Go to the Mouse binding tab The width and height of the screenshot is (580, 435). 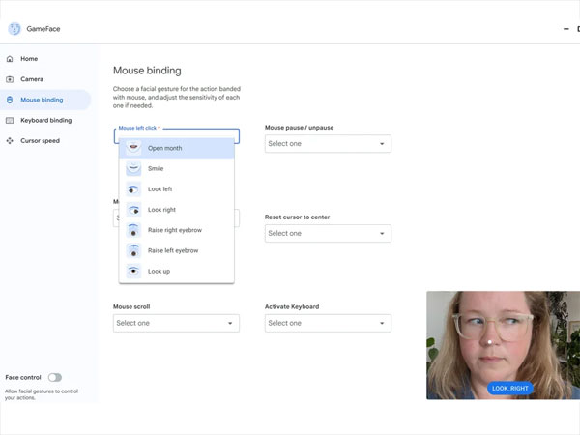(45, 100)
